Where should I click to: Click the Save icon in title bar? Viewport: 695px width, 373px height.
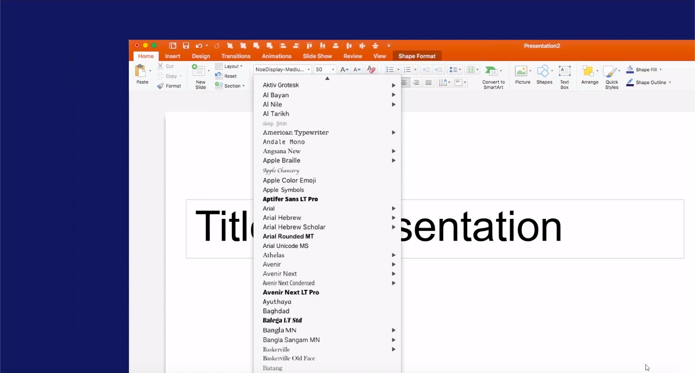click(x=186, y=46)
